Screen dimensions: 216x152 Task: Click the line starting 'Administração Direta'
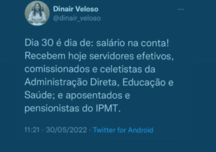point(99,83)
